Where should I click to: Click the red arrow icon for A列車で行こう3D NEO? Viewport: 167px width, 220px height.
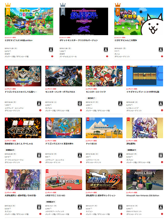[81, 214]
